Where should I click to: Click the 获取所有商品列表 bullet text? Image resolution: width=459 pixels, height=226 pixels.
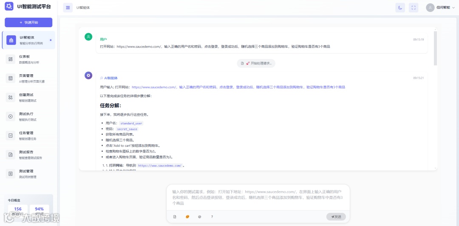pos(120,134)
